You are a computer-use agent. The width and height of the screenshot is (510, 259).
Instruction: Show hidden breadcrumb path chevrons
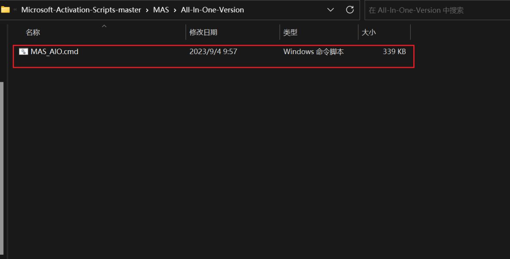click(x=15, y=10)
